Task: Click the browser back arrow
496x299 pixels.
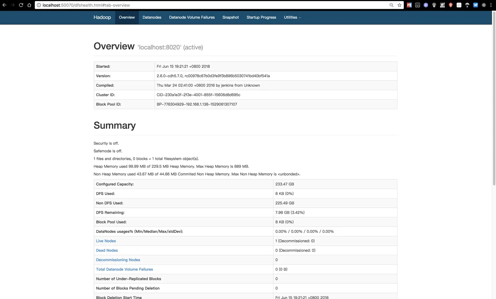Action: coord(4,5)
